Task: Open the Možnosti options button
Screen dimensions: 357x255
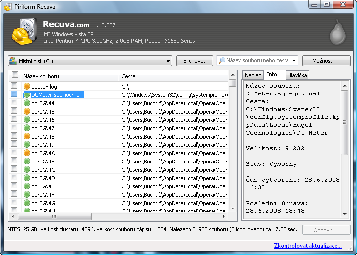Action: pos(326,61)
